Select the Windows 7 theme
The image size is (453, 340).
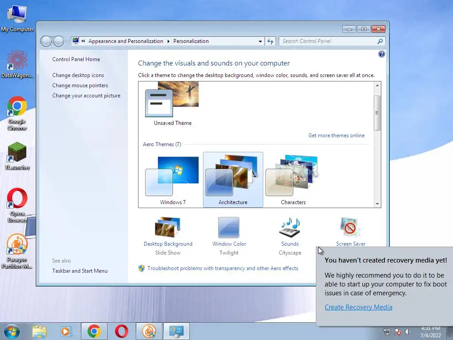pos(173,180)
